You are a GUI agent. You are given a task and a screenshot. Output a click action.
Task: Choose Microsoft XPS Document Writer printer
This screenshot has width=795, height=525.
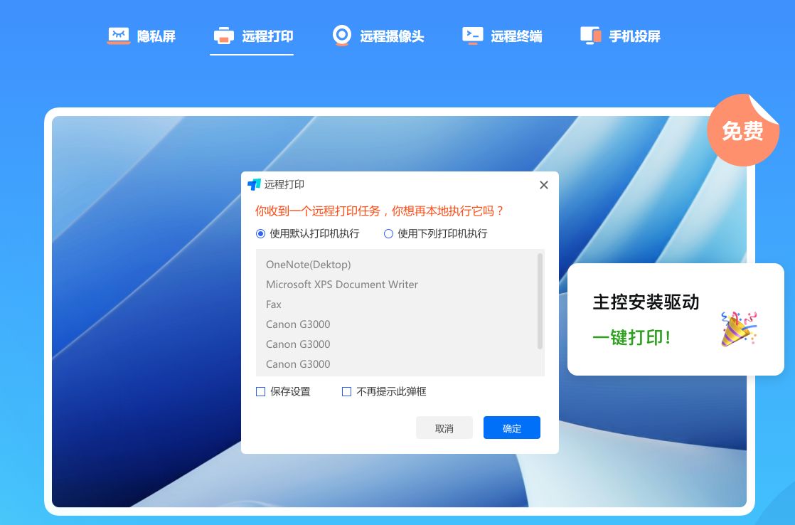coord(342,285)
